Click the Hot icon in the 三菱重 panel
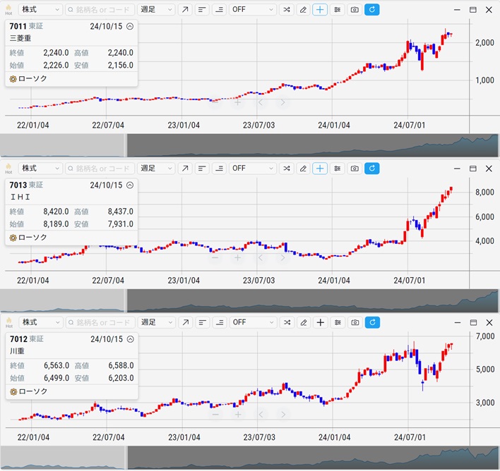The height and width of the screenshot is (471, 500). (8, 10)
